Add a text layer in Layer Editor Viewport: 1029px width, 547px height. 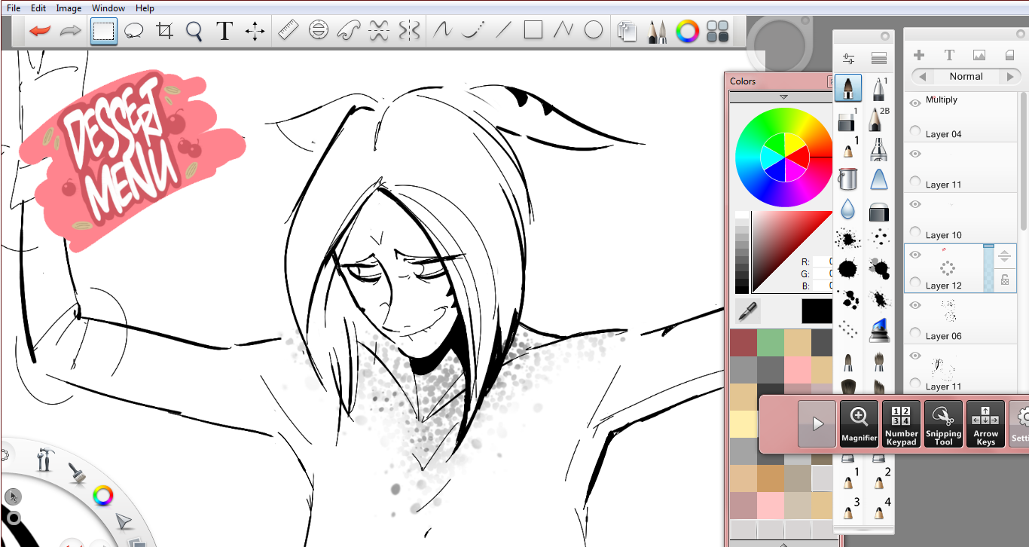949,55
